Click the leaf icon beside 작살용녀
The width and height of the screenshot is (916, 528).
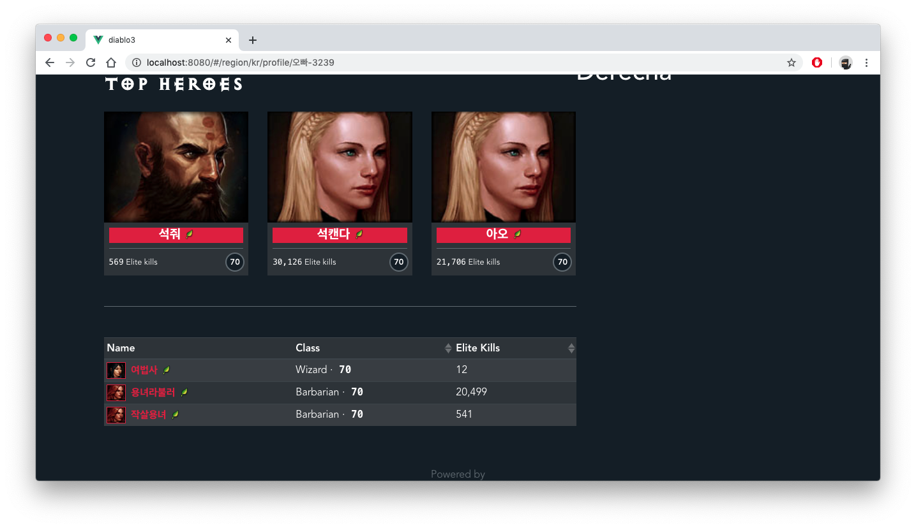coord(176,414)
